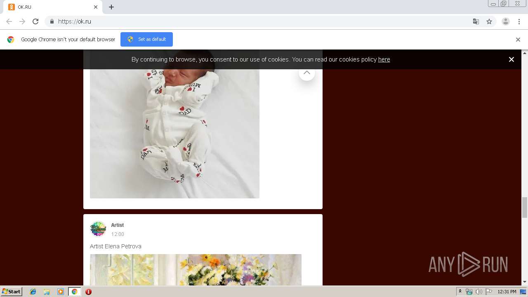
Task: Open a new tab with the plus button
Action: (111, 7)
